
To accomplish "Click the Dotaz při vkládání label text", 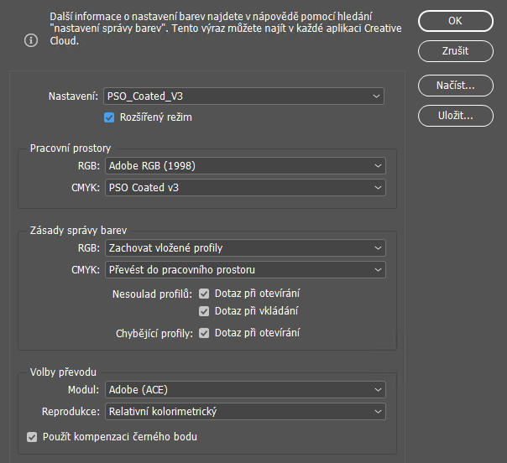I will click(257, 311).
